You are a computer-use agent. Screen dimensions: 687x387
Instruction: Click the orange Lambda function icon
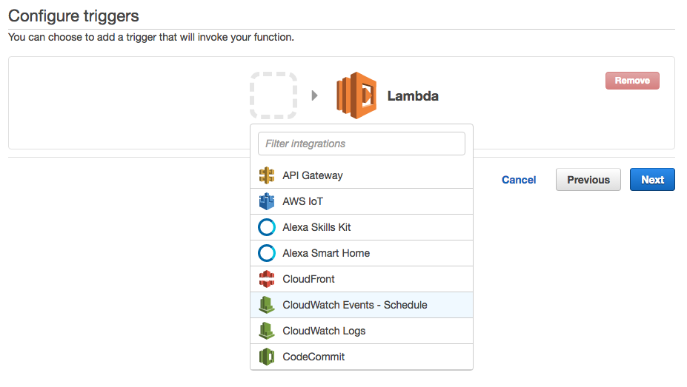click(x=356, y=95)
